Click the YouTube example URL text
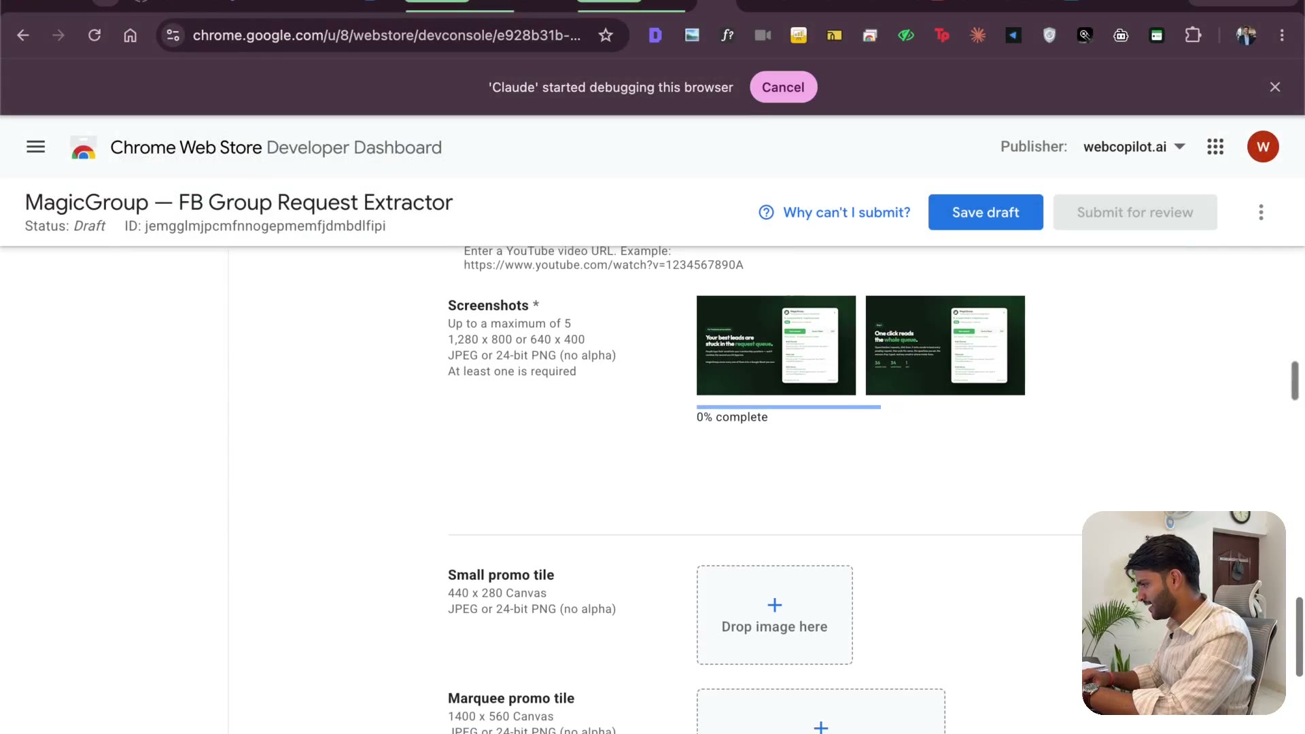 click(x=604, y=265)
